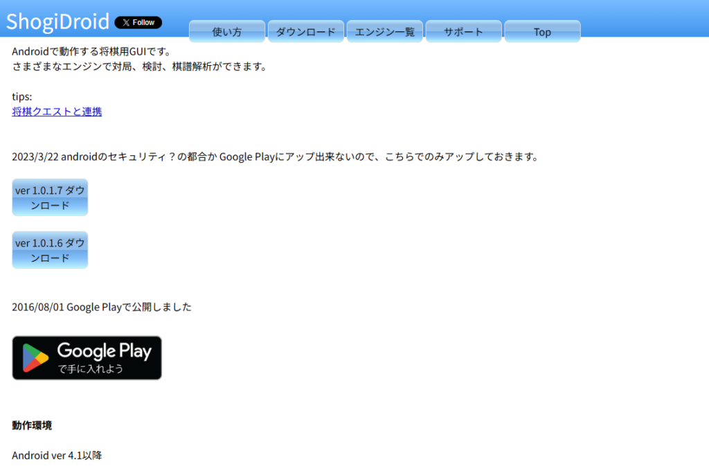Open the サポート page
Image resolution: width=709 pixels, height=471 pixels.
click(x=463, y=32)
